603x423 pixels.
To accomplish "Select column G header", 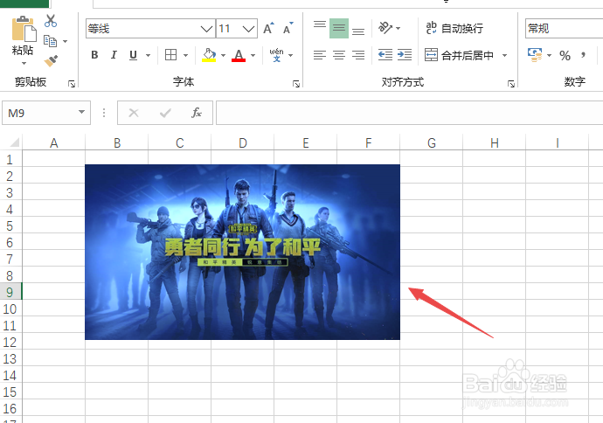I will coord(432,143).
